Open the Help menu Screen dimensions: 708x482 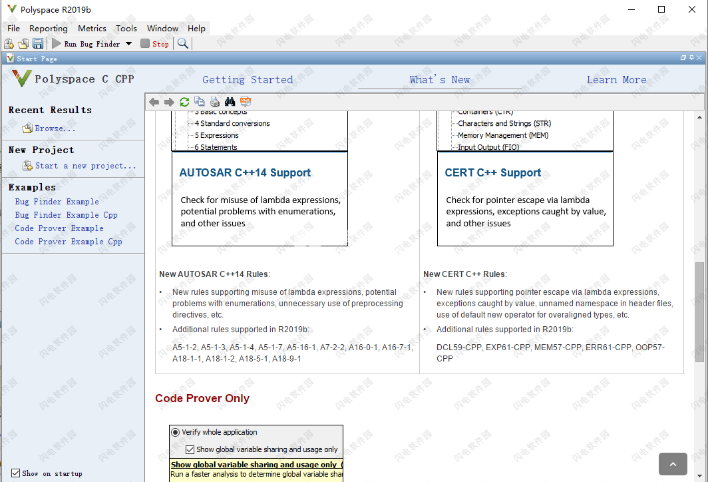pyautogui.click(x=196, y=28)
